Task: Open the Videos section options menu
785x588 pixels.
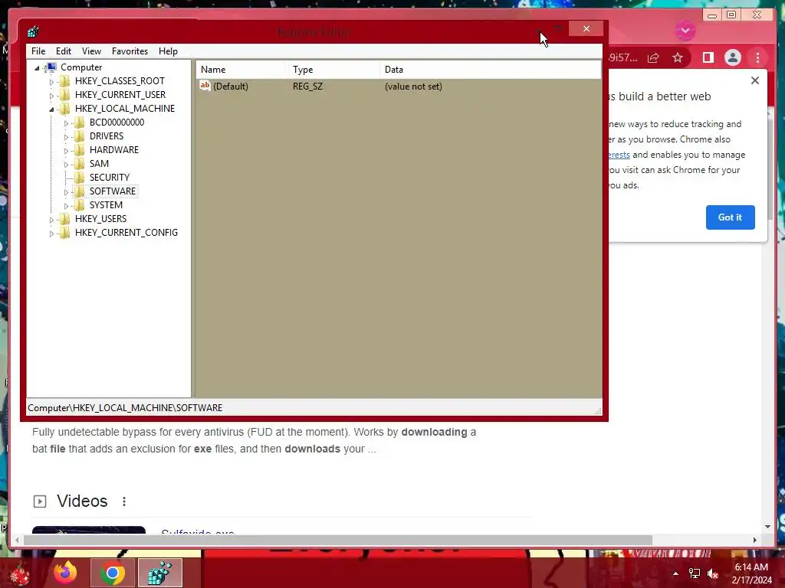Action: (x=124, y=501)
